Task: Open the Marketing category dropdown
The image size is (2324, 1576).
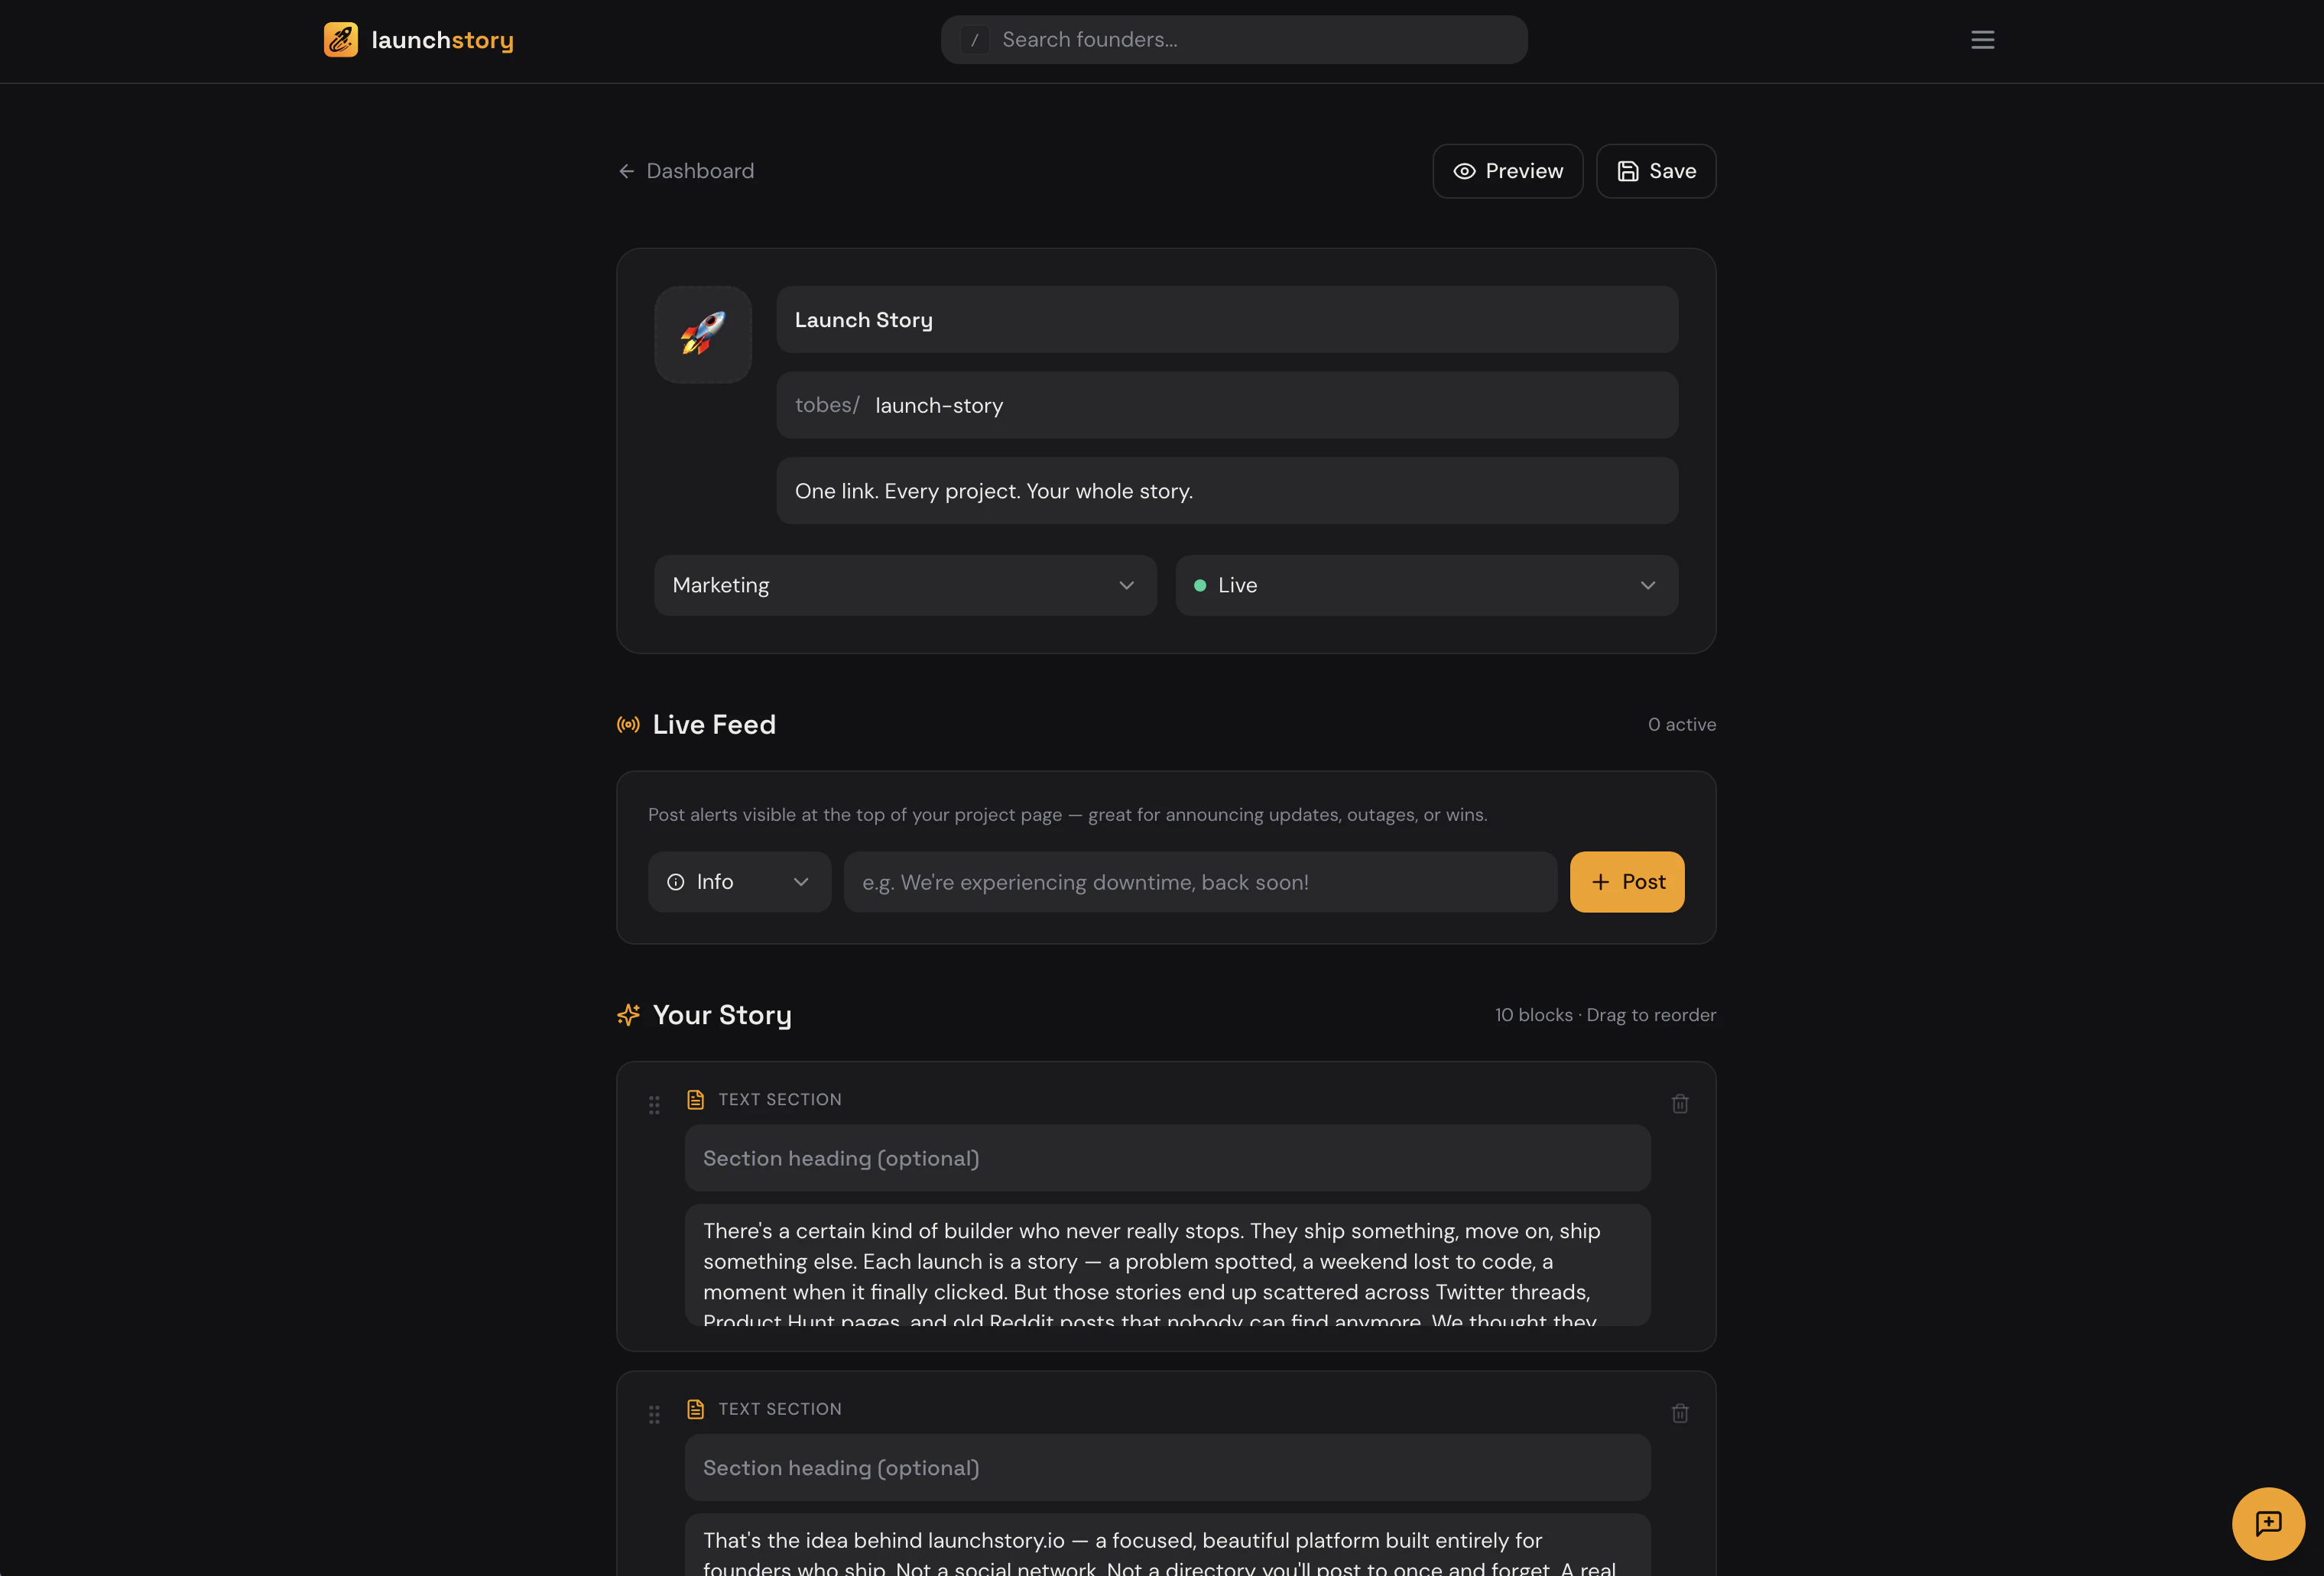Action: [x=904, y=585]
